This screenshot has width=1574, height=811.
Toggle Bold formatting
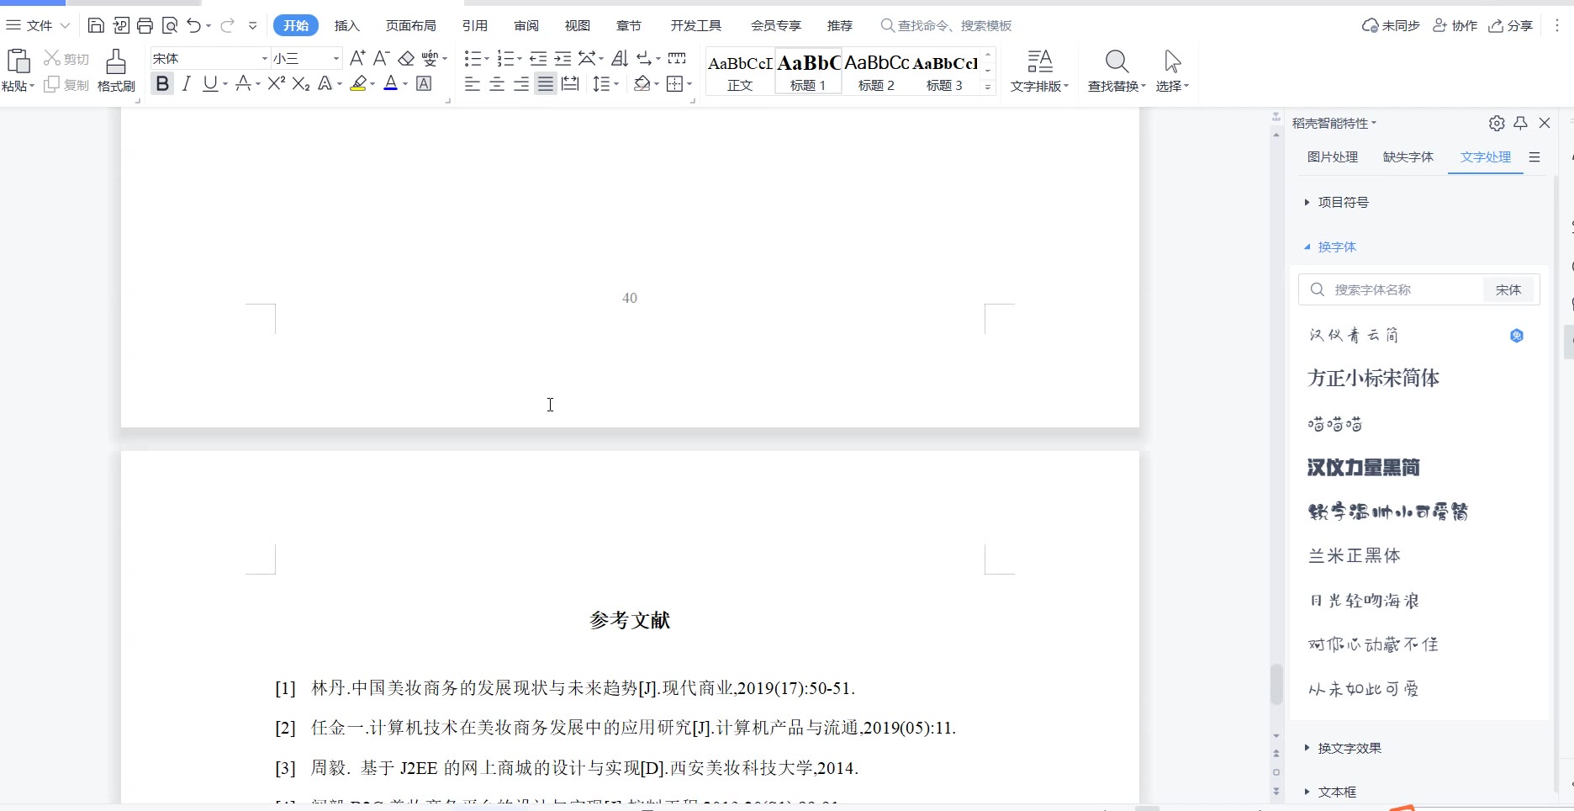[162, 83]
